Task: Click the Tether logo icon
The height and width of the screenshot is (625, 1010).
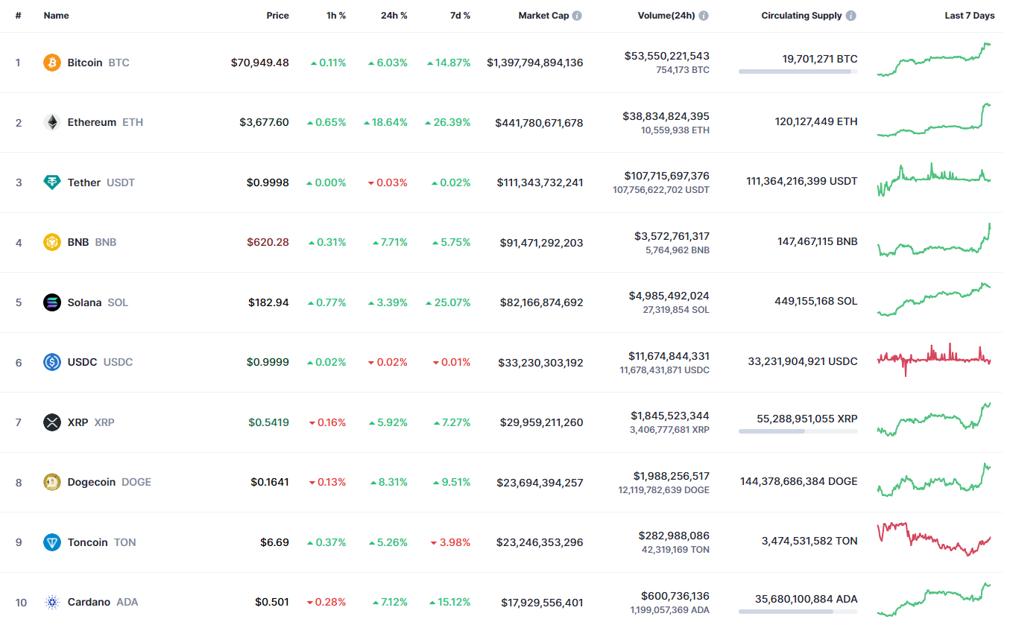Action: [51, 183]
